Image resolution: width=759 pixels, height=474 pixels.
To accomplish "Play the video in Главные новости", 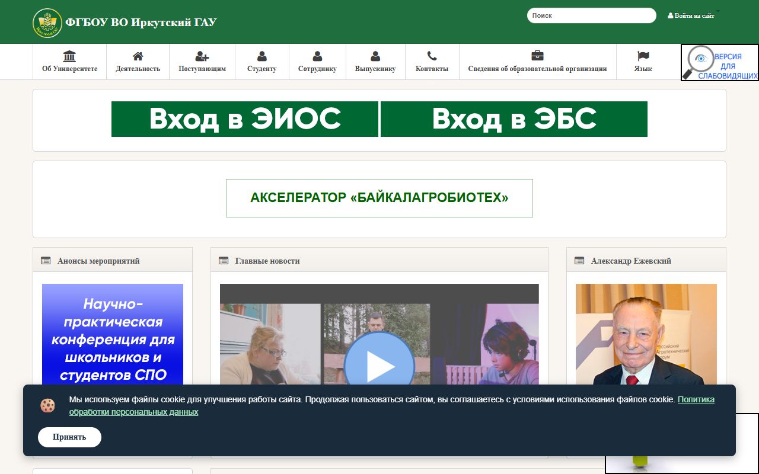I will tap(379, 366).
